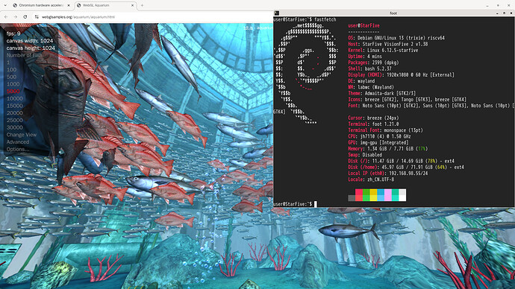Maximize the foot terminal window
515x289 pixels.
coord(504,13)
